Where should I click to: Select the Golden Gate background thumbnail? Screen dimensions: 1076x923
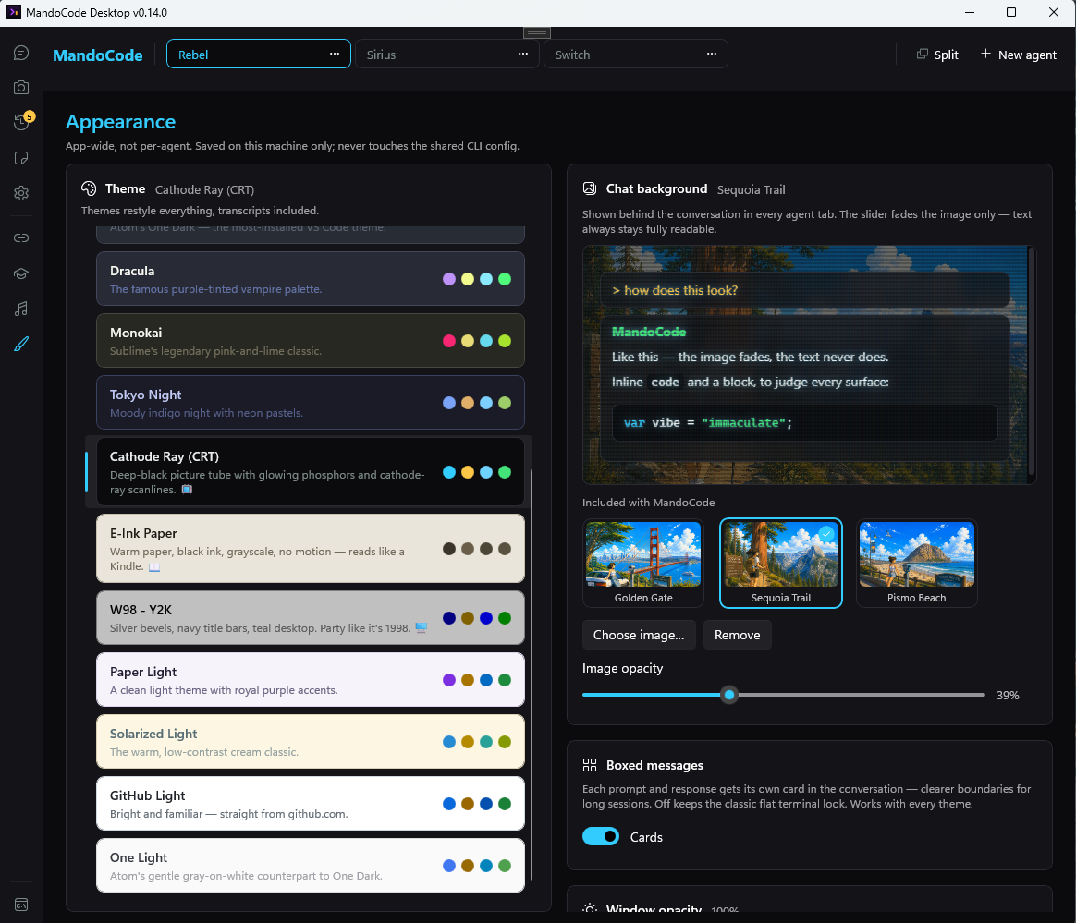coord(643,563)
